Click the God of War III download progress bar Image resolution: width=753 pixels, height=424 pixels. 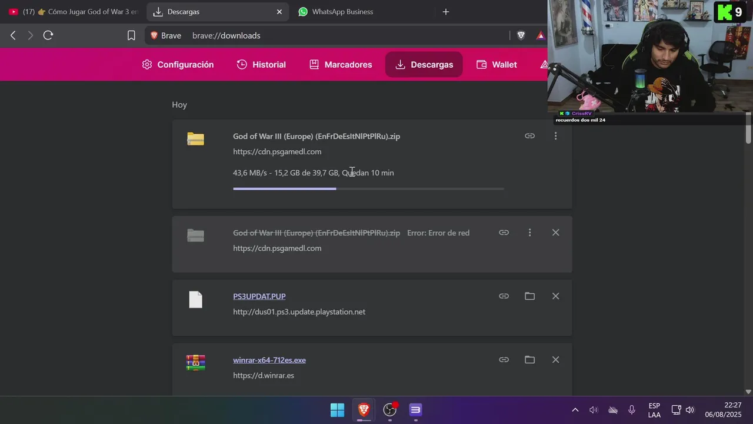pos(368,188)
